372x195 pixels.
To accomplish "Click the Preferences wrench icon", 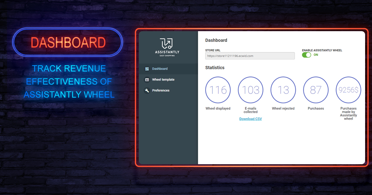I will (147, 90).
